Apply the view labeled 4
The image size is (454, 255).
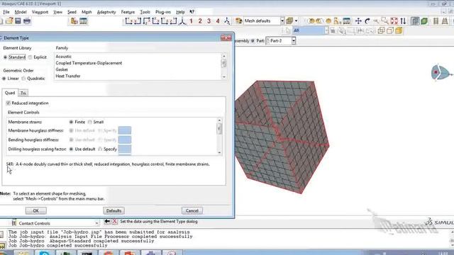(x=218, y=21)
